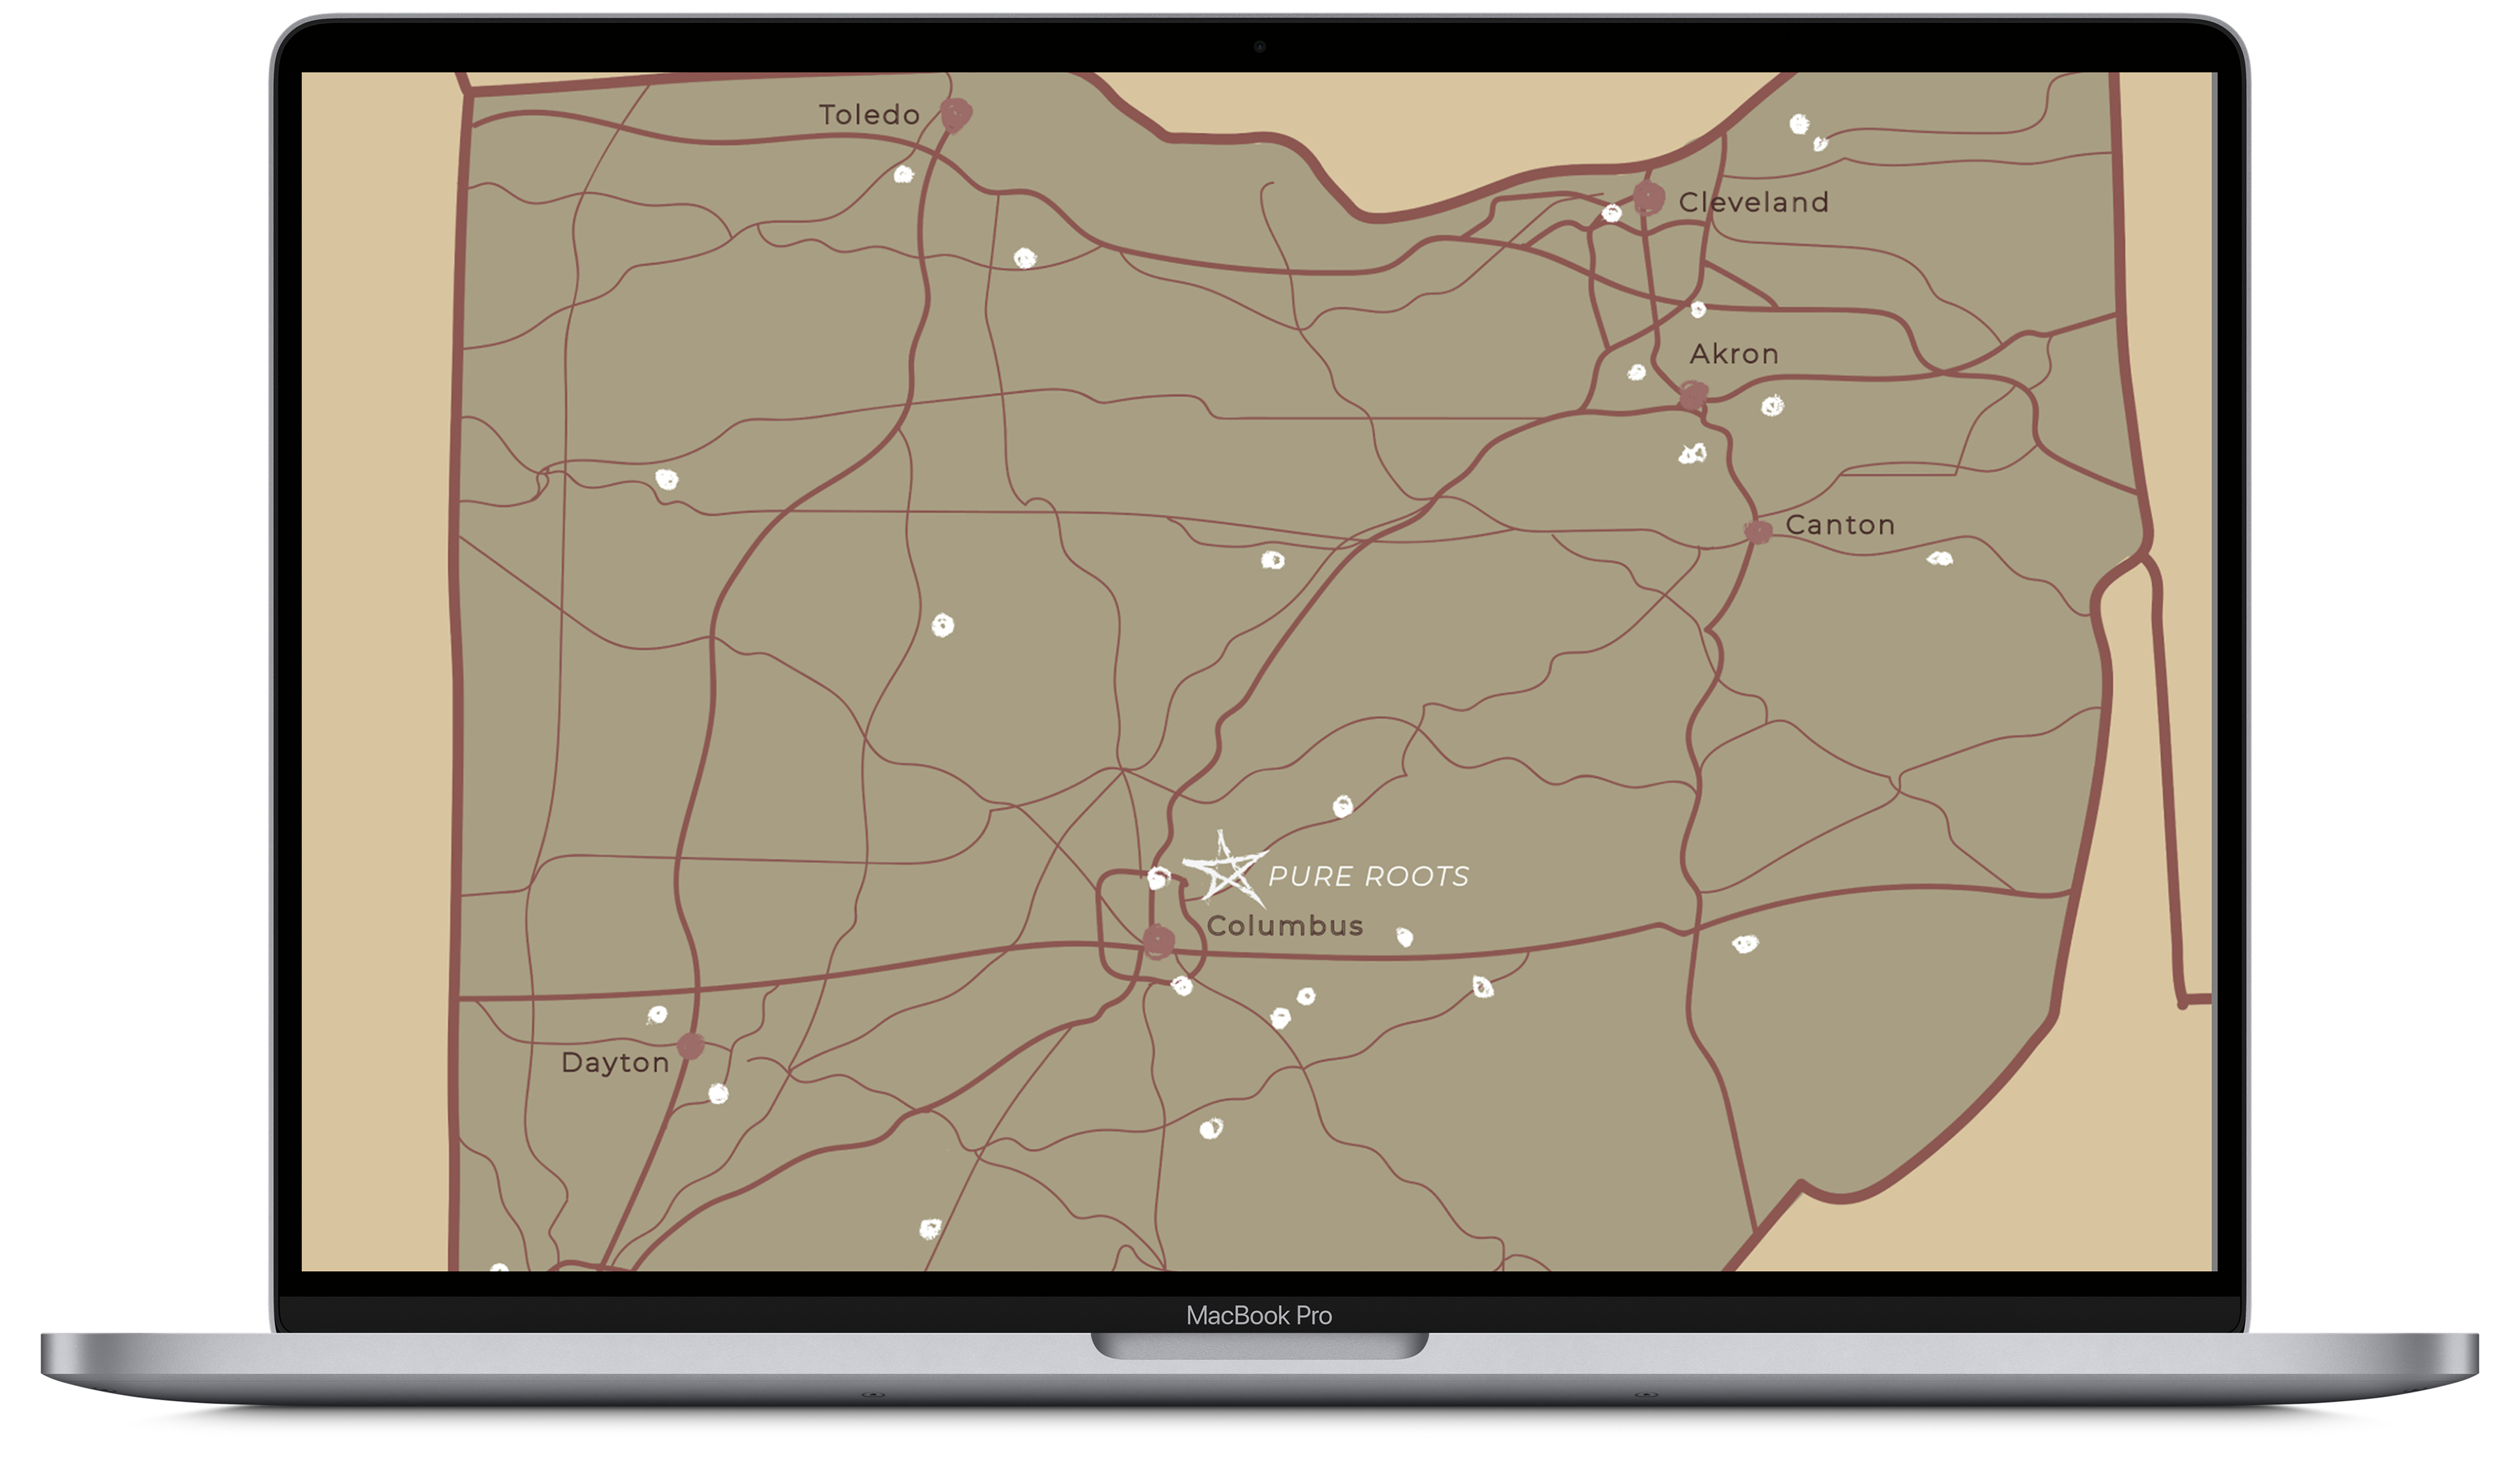Viewport: 2520px width, 1460px height.
Task: Click the Cleveland city marker dot
Action: (x=1648, y=198)
